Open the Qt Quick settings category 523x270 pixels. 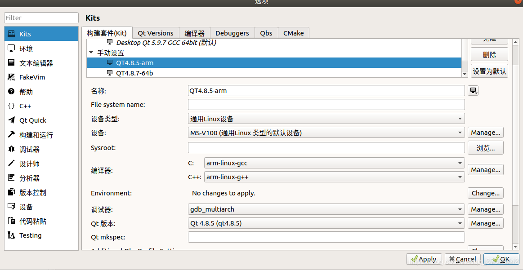pyautogui.click(x=41, y=120)
